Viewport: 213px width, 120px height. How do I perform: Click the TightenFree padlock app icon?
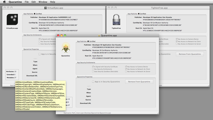(x=116, y=20)
